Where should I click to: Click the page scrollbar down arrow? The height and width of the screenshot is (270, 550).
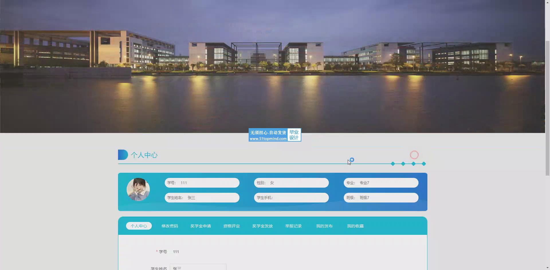point(547,267)
